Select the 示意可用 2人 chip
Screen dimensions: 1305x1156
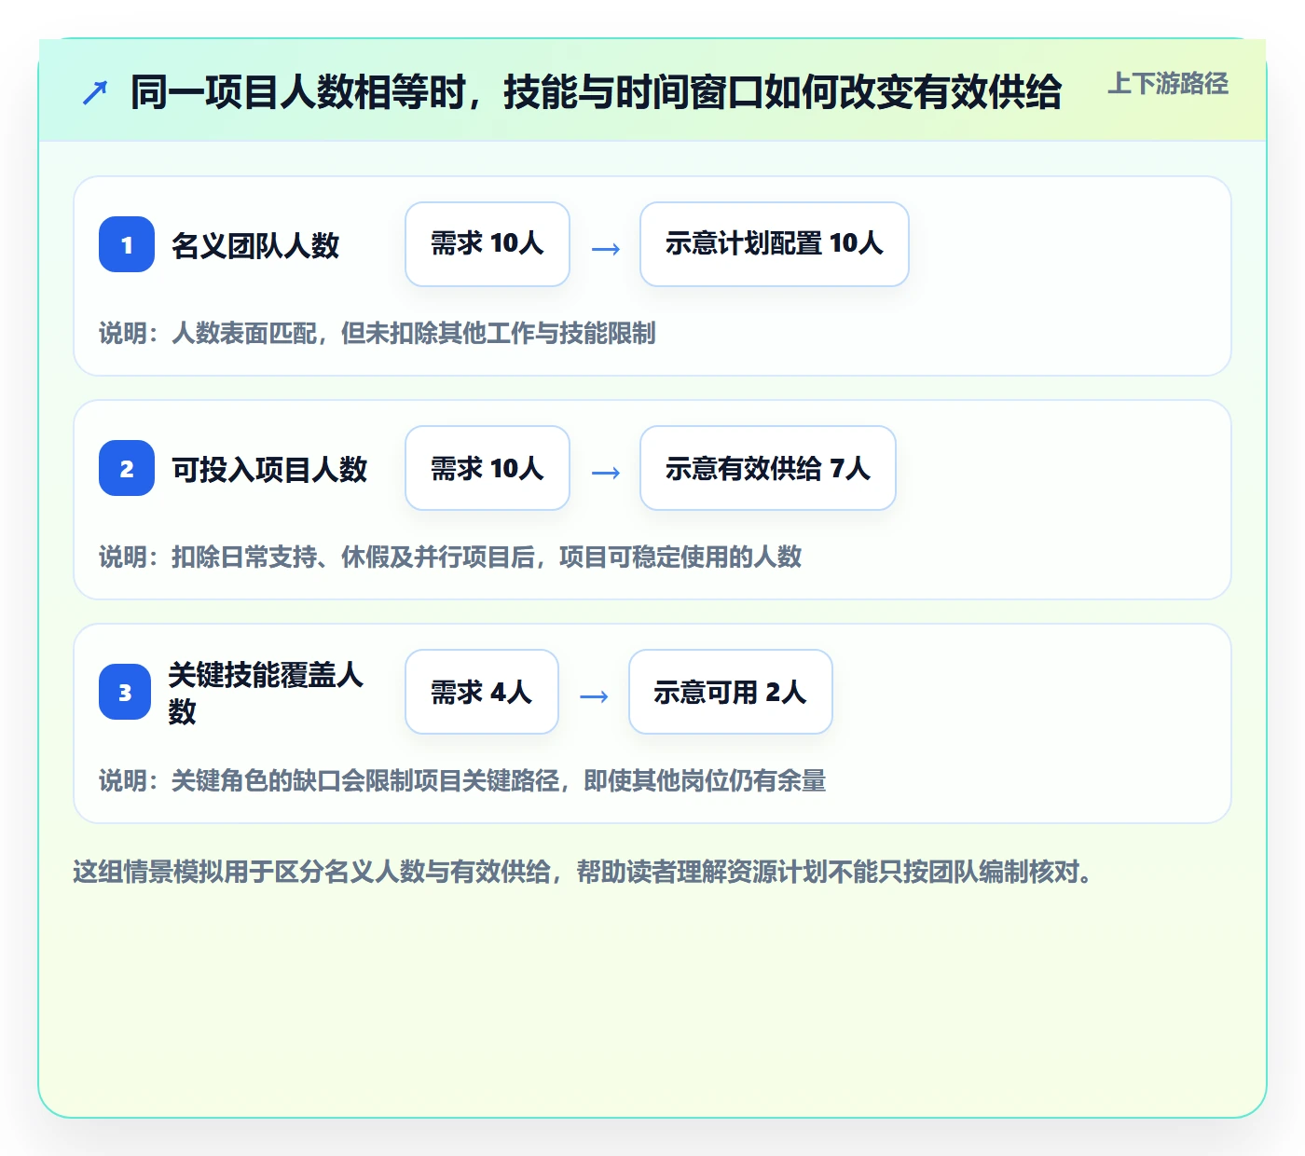coord(731,692)
